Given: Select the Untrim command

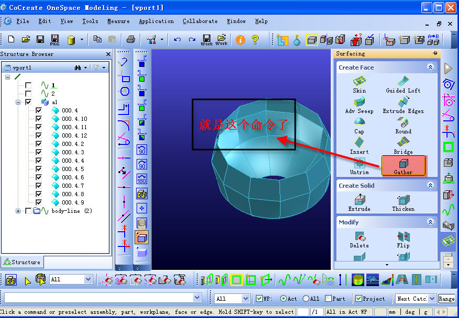Looking at the screenshot, I should 359,166.
